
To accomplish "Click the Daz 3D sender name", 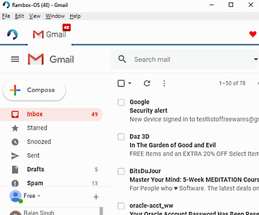I will [x=139, y=137].
